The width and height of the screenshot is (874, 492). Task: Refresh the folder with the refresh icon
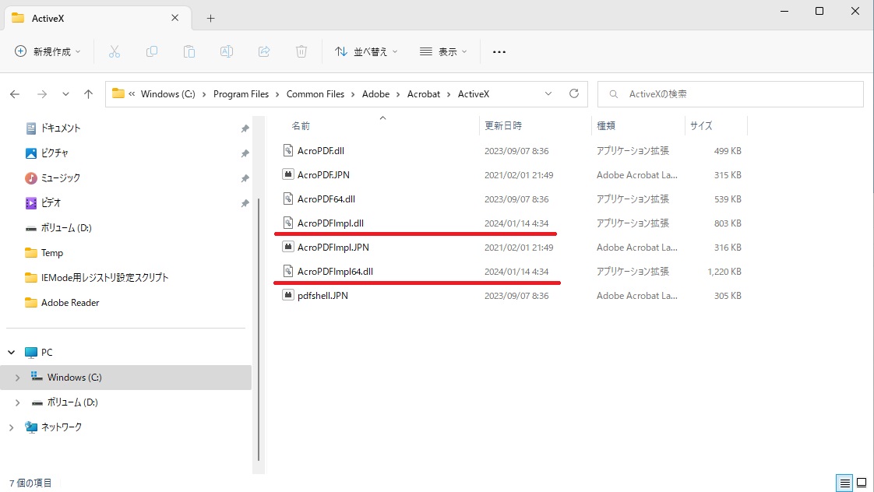point(574,93)
